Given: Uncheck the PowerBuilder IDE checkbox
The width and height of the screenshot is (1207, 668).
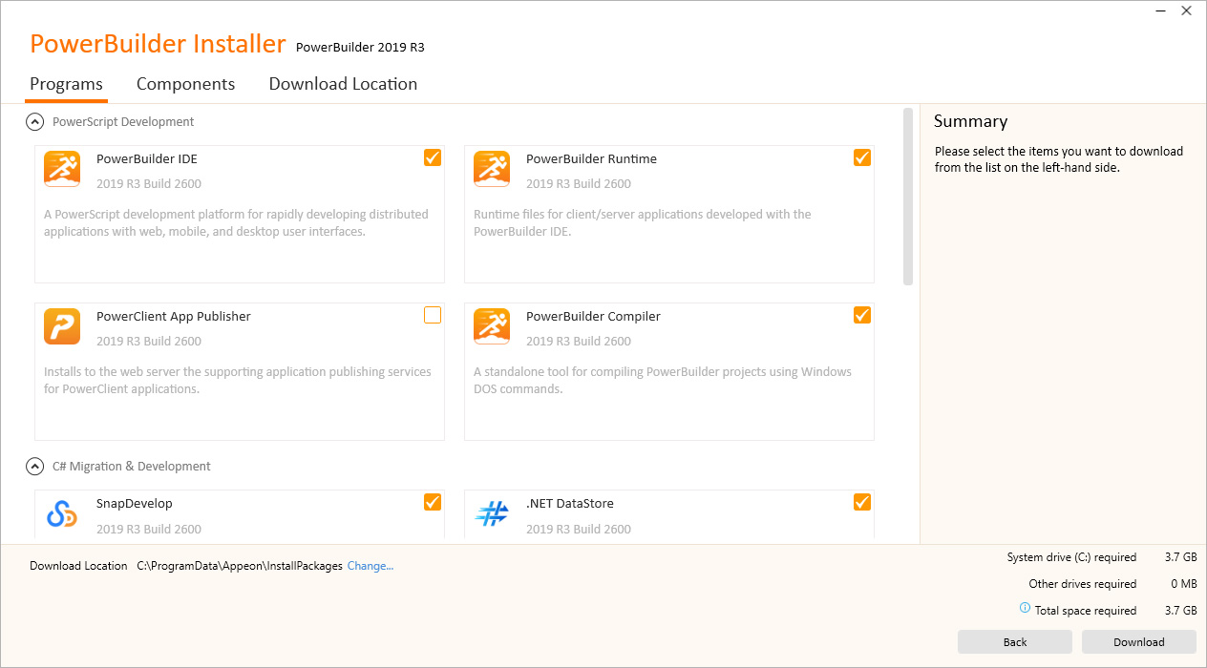Looking at the screenshot, I should pyautogui.click(x=433, y=157).
